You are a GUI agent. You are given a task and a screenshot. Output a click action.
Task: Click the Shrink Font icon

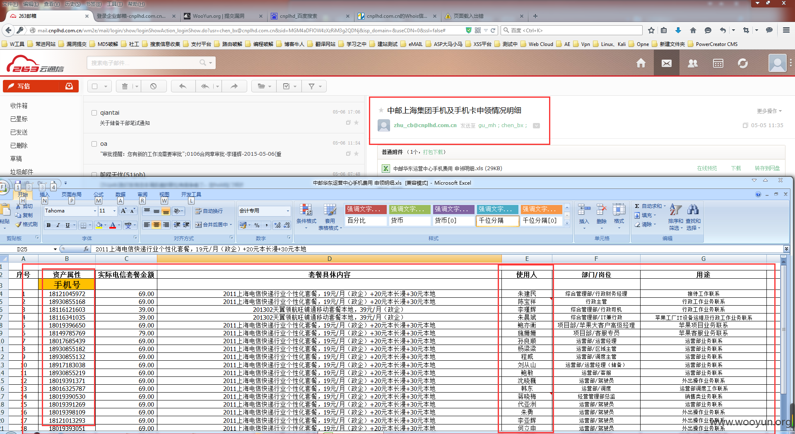coord(132,211)
